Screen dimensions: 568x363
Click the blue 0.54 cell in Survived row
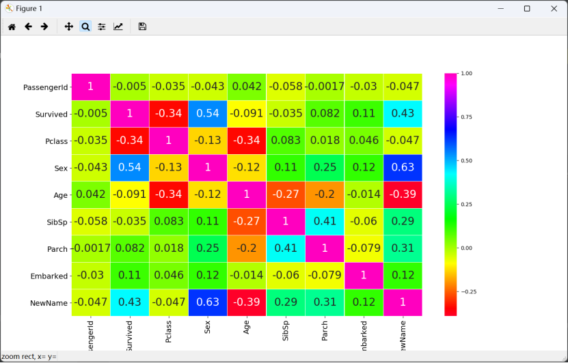208,114
